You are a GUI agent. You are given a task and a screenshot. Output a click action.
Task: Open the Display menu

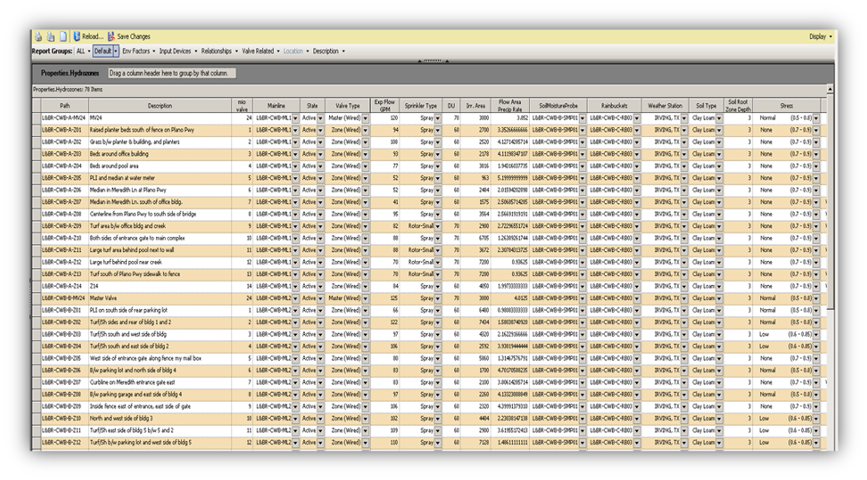[x=821, y=37]
